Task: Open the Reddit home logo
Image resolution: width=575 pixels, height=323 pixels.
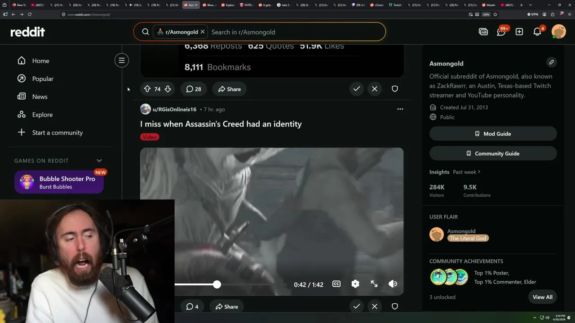Action: pos(28,32)
